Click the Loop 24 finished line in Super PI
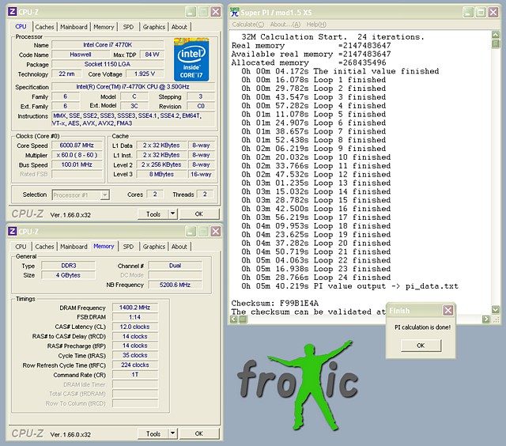Viewport: 506px width, 446px height. point(316,278)
